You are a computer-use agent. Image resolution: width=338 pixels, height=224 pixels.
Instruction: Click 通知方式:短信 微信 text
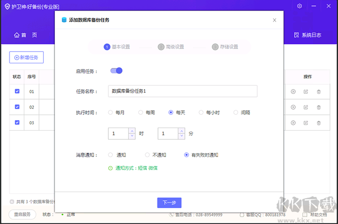click(136, 168)
